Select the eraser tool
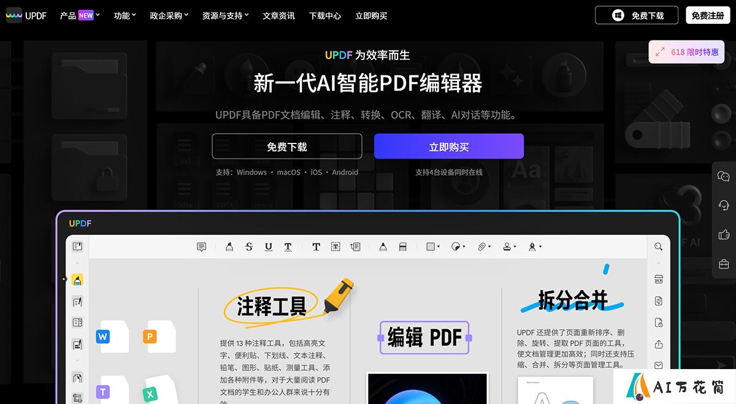The width and height of the screenshot is (736, 404). [x=403, y=246]
